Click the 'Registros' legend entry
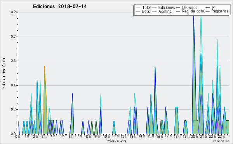233x144 pixels. 217,11
